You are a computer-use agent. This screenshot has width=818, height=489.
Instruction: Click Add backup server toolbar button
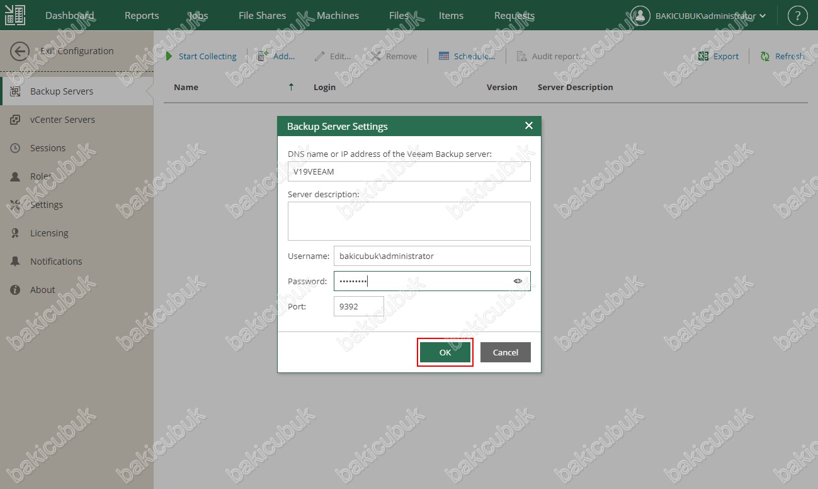click(276, 57)
